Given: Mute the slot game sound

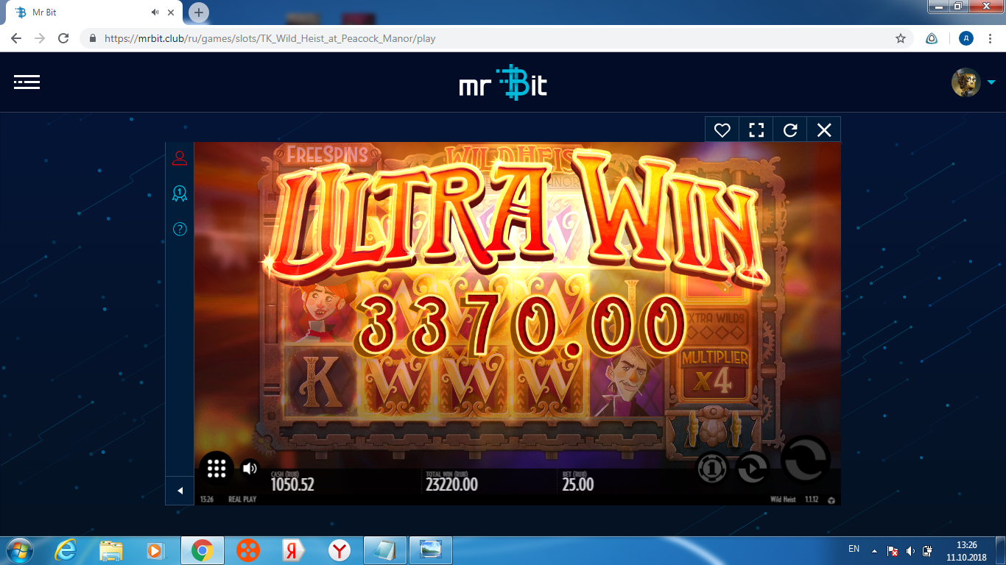Looking at the screenshot, I should 250,469.
